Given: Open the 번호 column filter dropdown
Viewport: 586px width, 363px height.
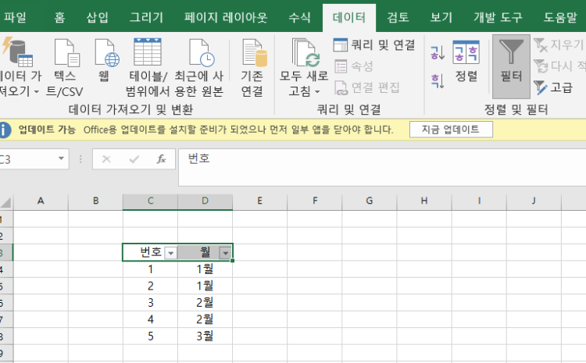Looking at the screenshot, I should pos(171,253).
